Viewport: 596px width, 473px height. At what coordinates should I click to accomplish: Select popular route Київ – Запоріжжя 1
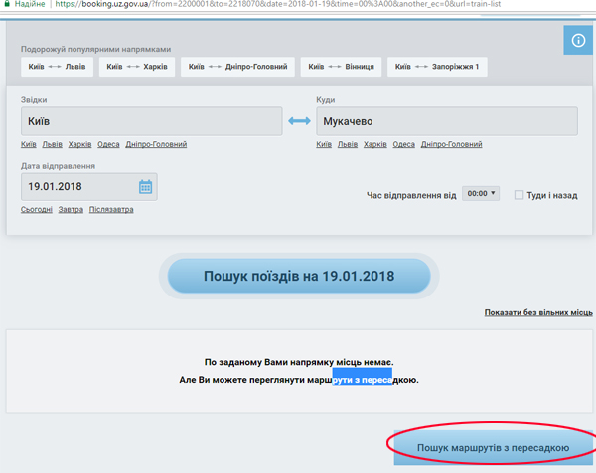point(437,67)
